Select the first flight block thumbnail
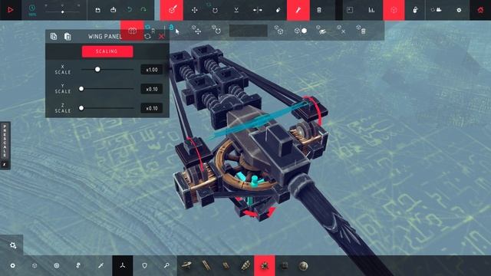The width and height of the screenshot is (491, 276). click(x=186, y=265)
